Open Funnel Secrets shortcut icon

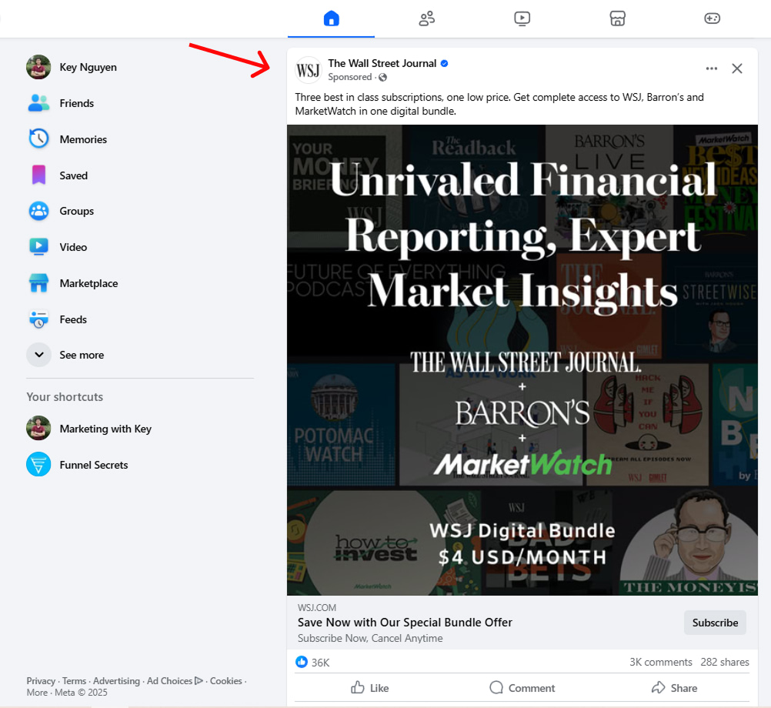[x=38, y=464]
